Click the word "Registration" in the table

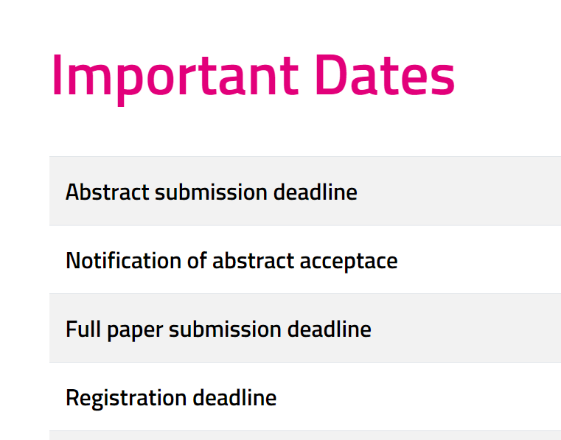tap(126, 398)
